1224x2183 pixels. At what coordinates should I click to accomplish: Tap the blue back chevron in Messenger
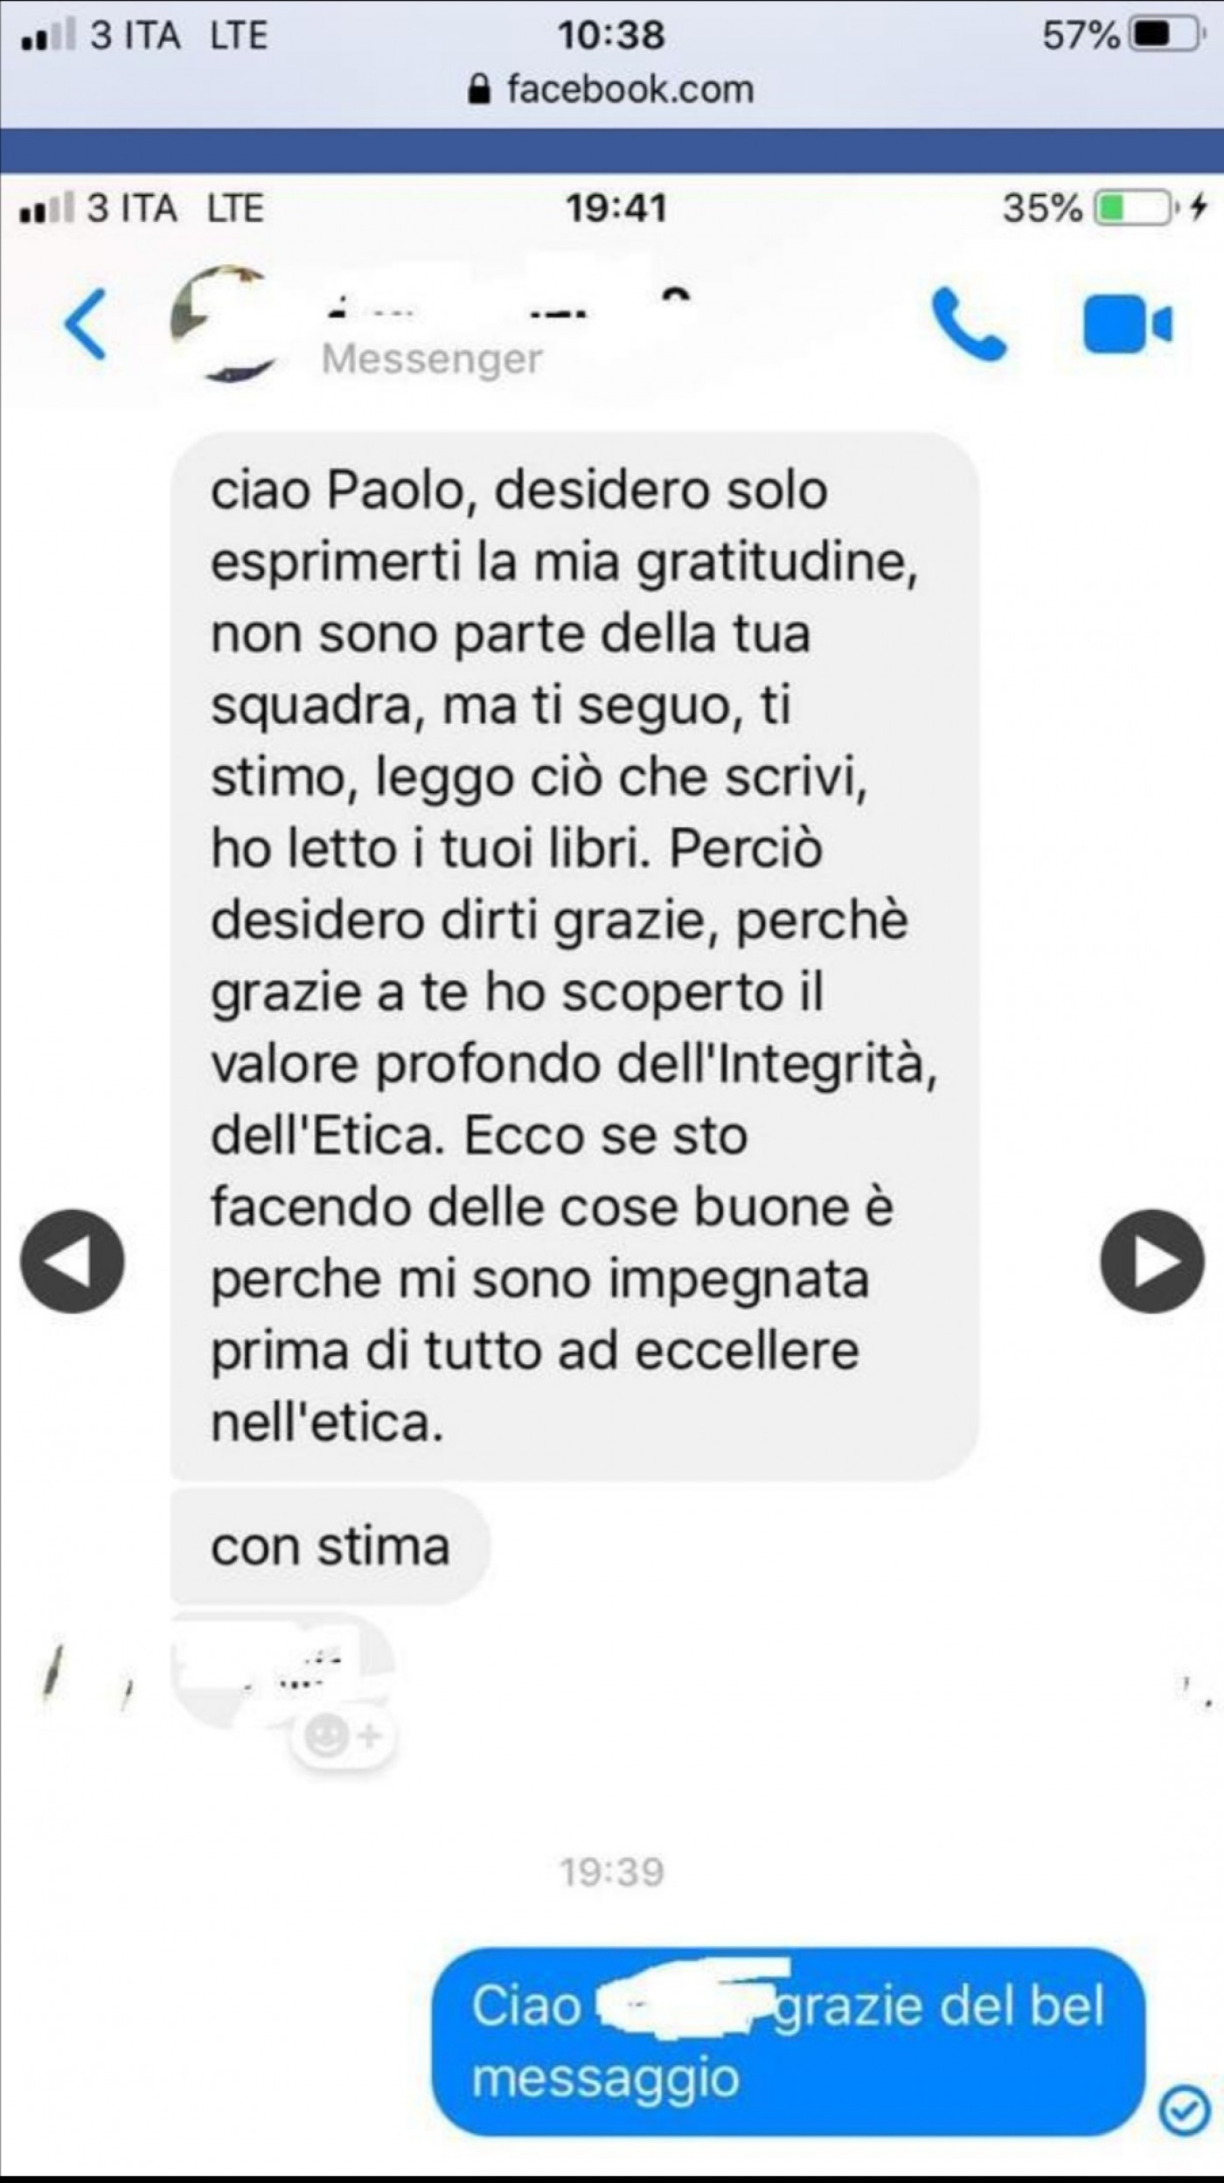(x=86, y=323)
